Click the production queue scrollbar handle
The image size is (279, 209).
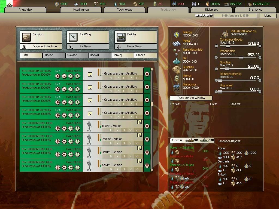[152, 104]
